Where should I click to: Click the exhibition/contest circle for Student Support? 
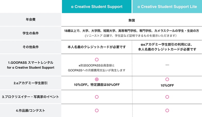click(x=97, y=110)
